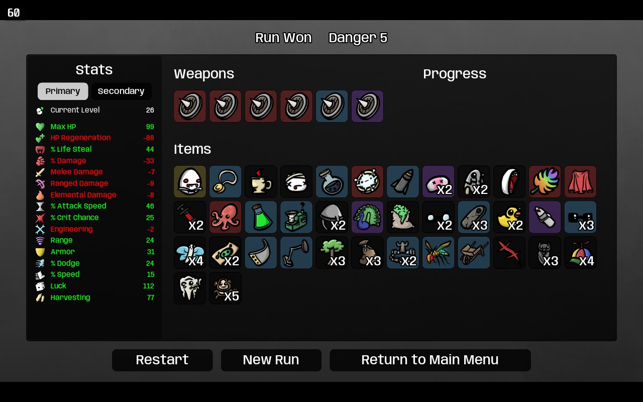
Task: Start a New Run
Action: 271,360
